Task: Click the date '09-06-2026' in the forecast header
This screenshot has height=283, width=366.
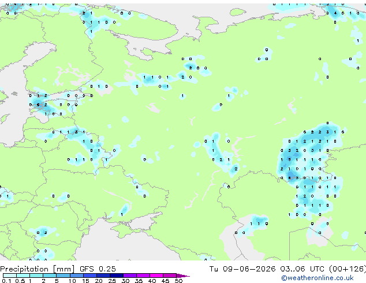Action: click(x=249, y=269)
